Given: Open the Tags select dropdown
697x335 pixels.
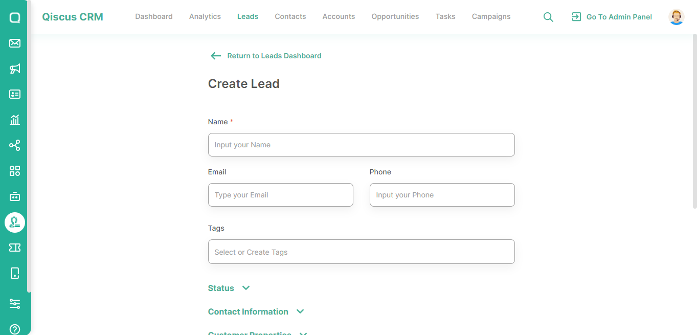Looking at the screenshot, I should 361,252.
